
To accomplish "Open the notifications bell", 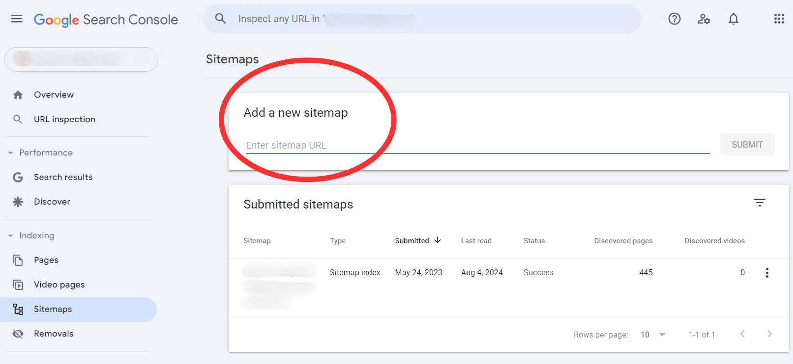I will [x=734, y=19].
